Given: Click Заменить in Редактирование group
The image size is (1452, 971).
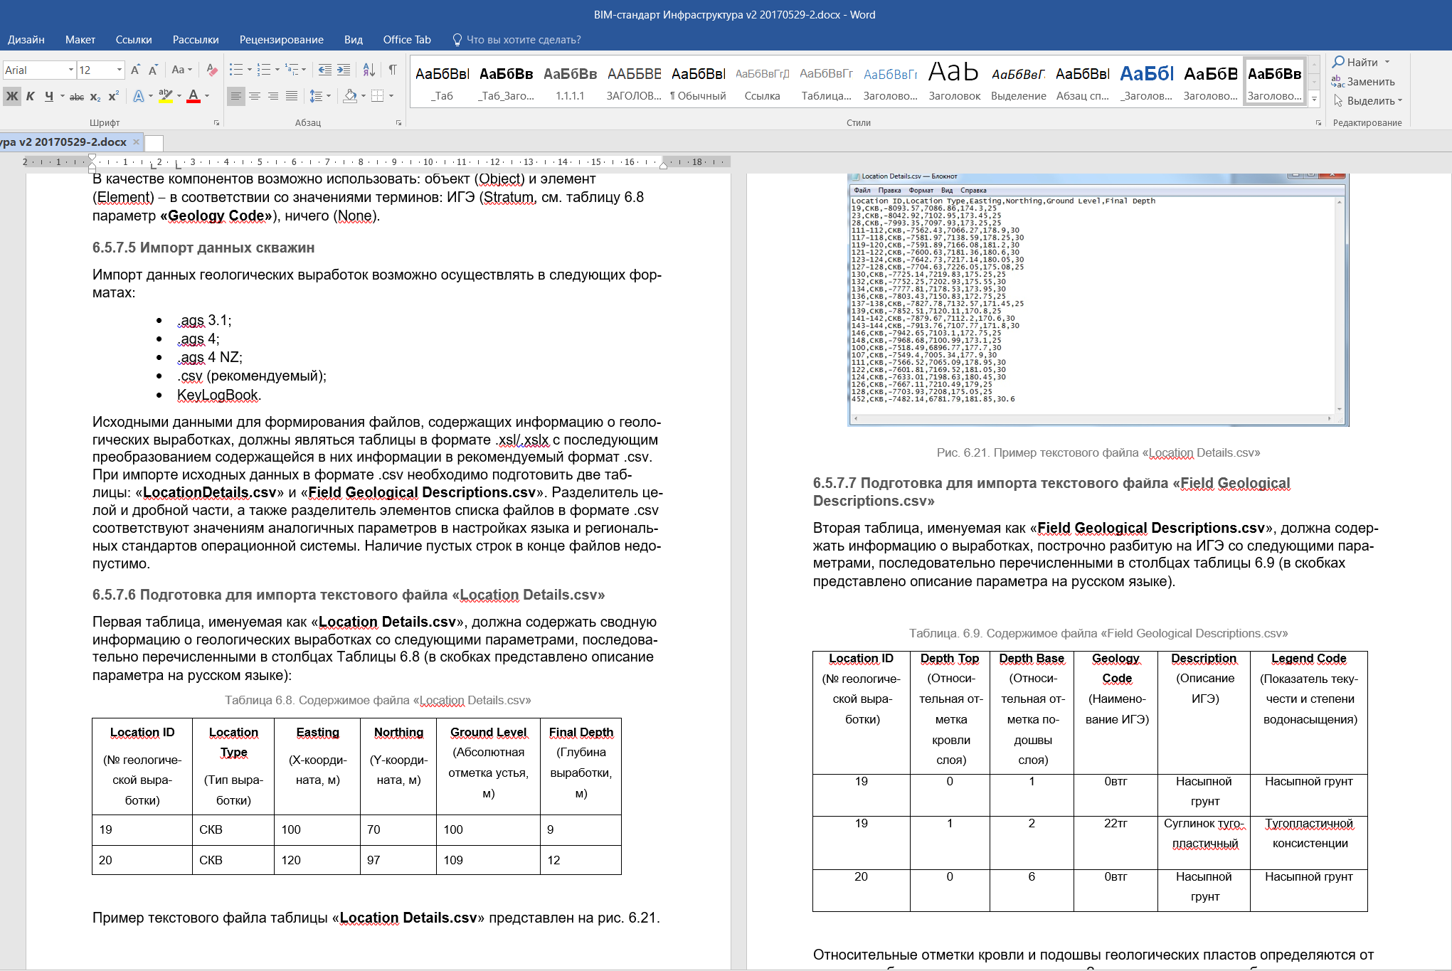Looking at the screenshot, I should pyautogui.click(x=1369, y=82).
